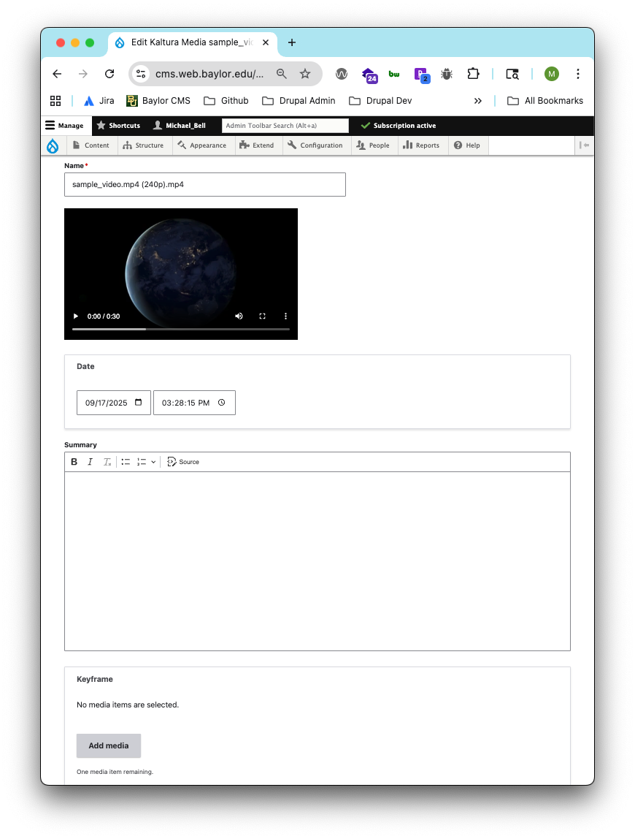Open the Michael_Bell user menu
635x839 pixels.
(x=180, y=125)
